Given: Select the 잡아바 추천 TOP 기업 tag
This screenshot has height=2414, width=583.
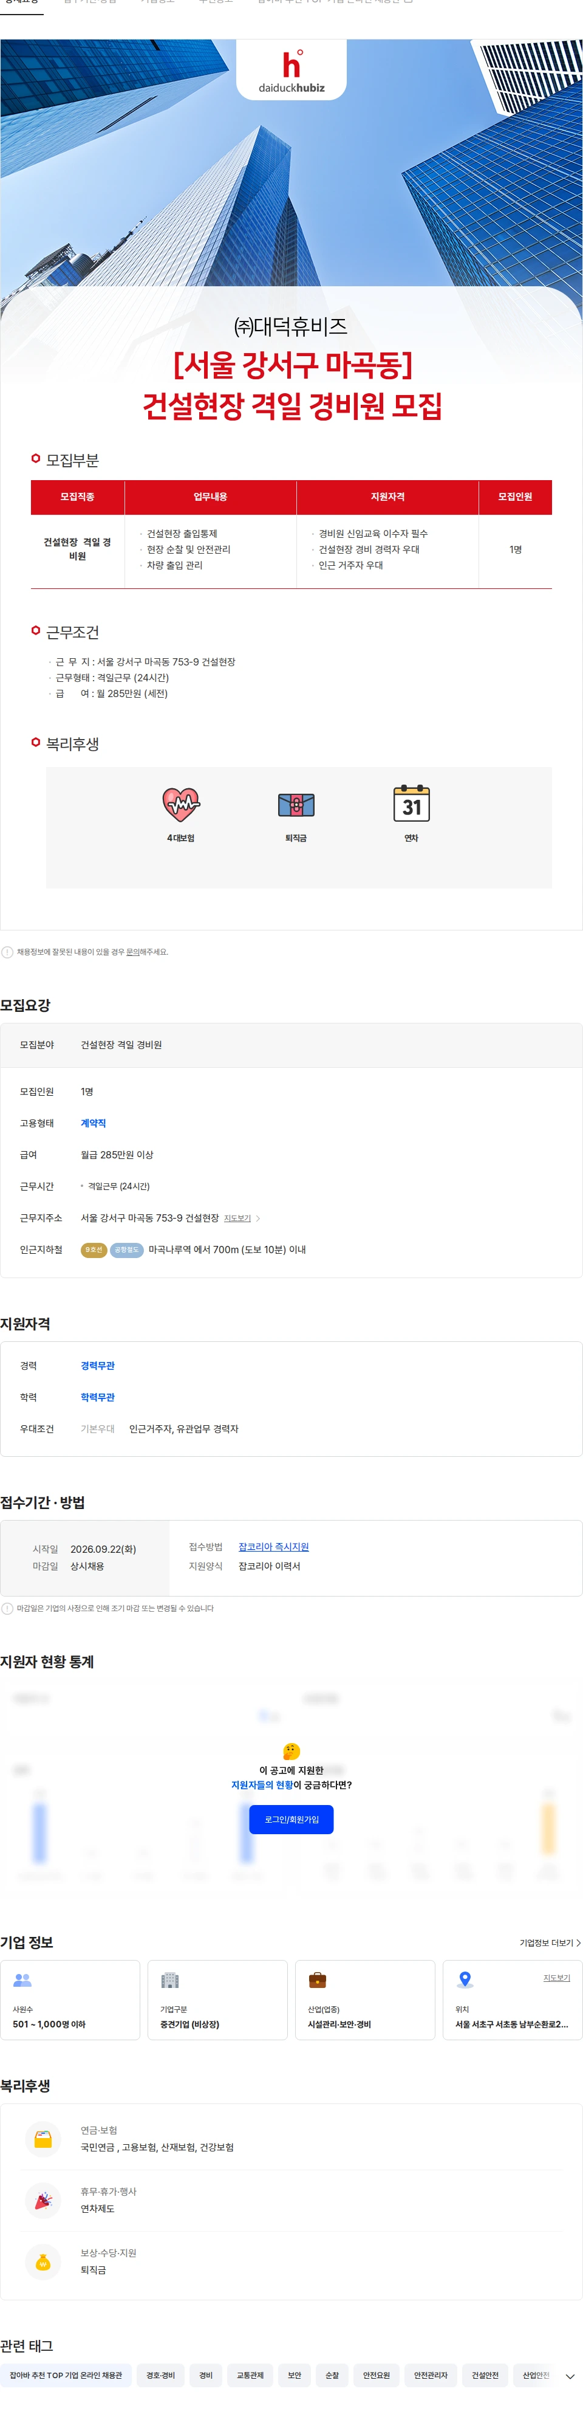Looking at the screenshot, I should click(x=66, y=2376).
